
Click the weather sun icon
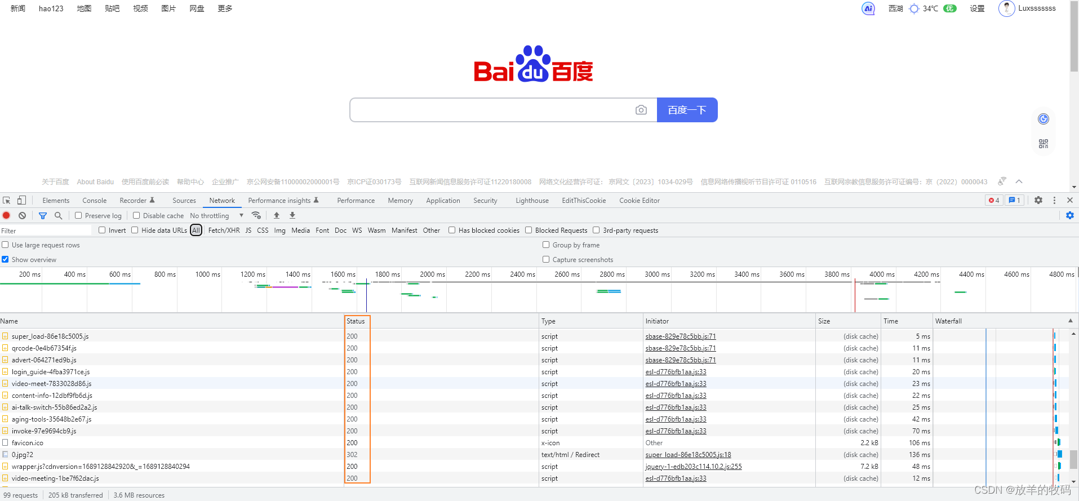click(x=914, y=8)
